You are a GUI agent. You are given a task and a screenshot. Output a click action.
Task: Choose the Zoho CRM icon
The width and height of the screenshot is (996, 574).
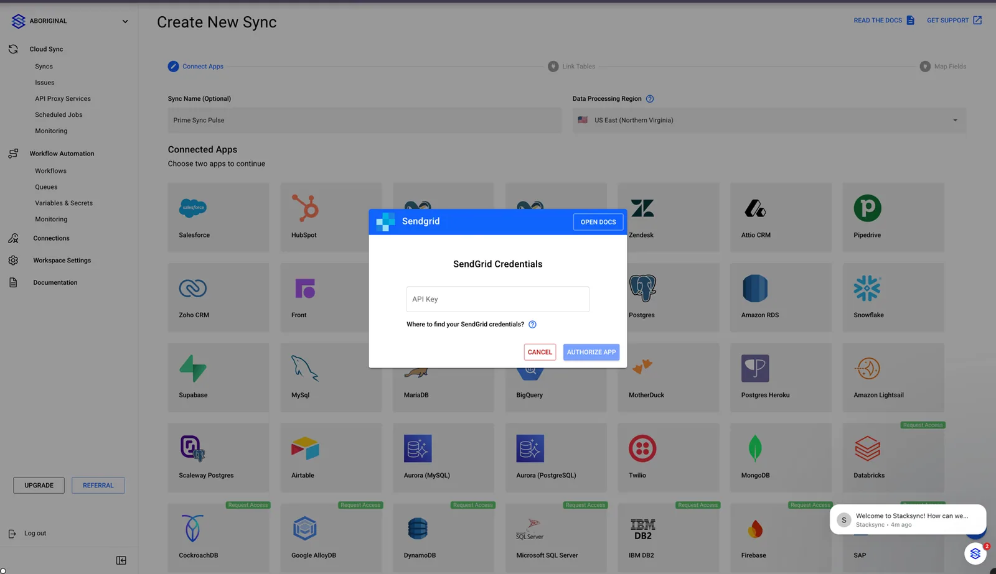coord(193,288)
